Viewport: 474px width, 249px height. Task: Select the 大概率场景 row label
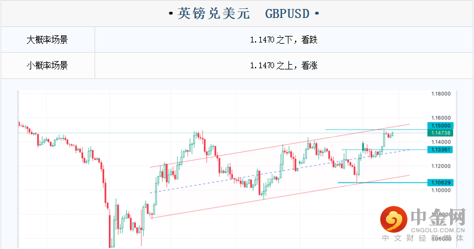47,40
